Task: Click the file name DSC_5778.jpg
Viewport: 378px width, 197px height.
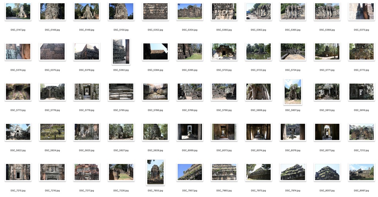Action: pyautogui.click(x=52, y=110)
